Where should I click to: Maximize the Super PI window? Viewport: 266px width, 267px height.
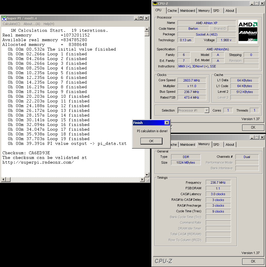coord(141,18)
